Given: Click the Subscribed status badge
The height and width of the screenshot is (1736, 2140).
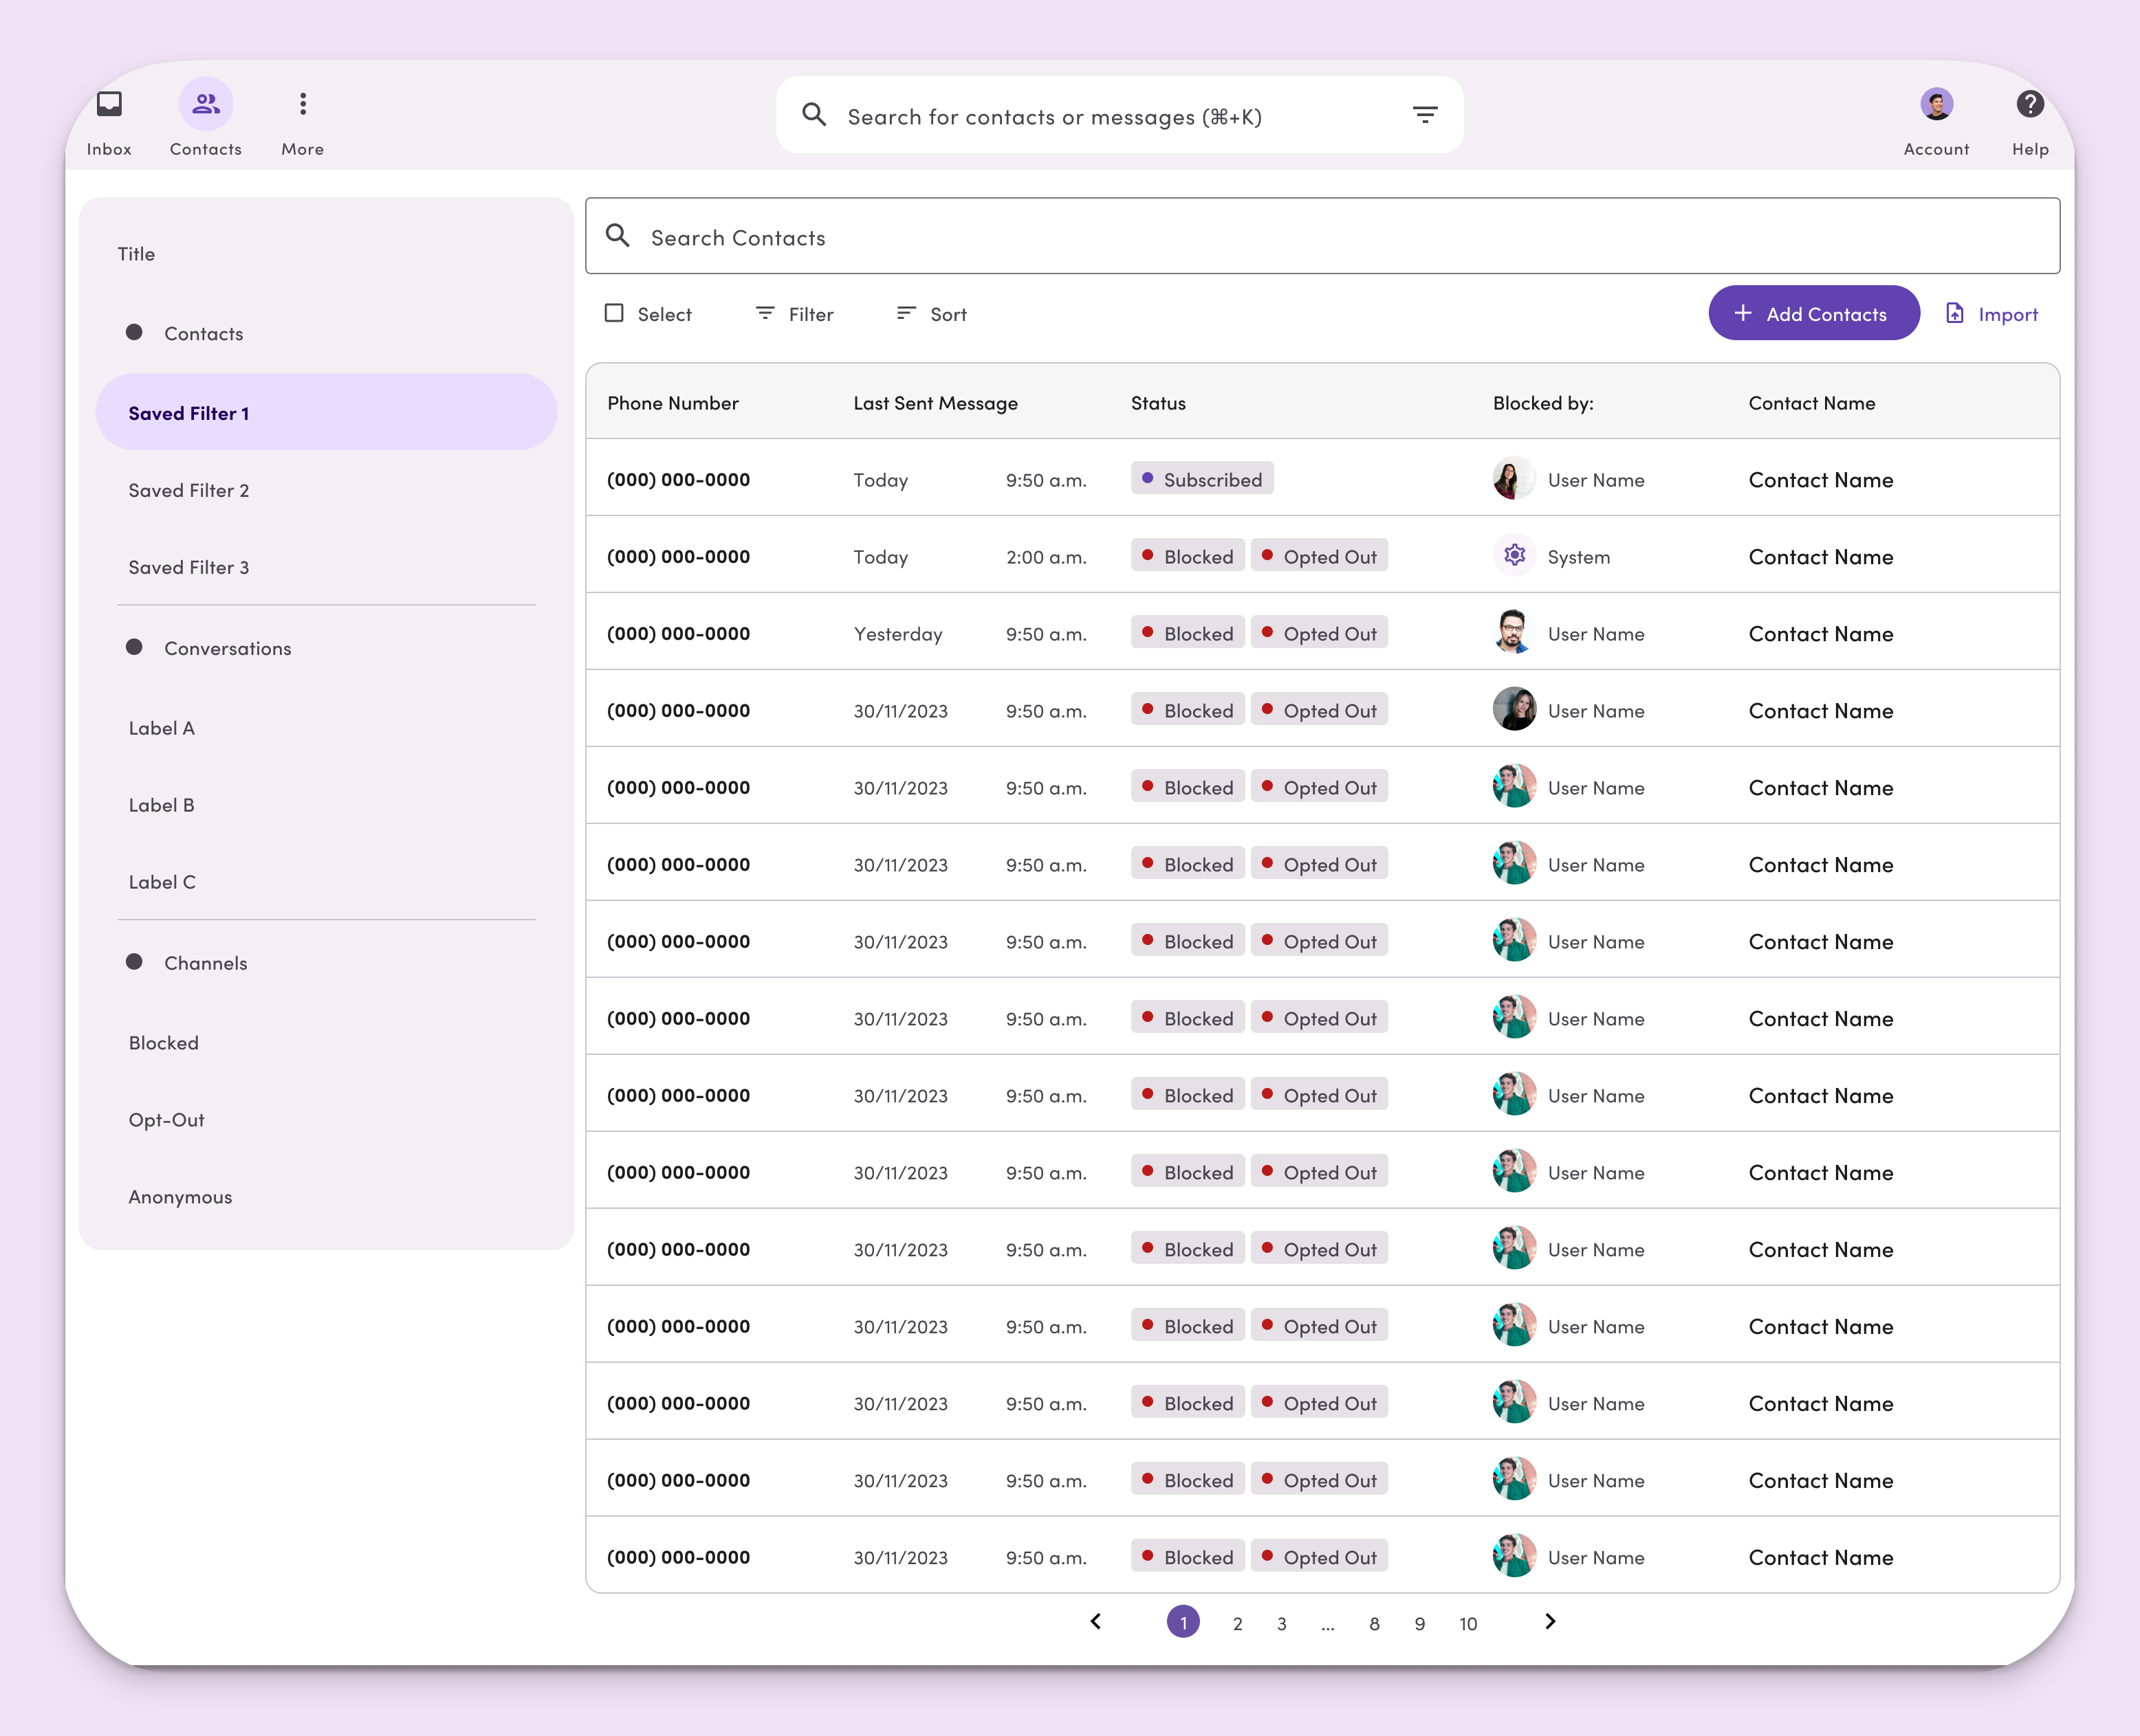Looking at the screenshot, I should click(1201, 479).
